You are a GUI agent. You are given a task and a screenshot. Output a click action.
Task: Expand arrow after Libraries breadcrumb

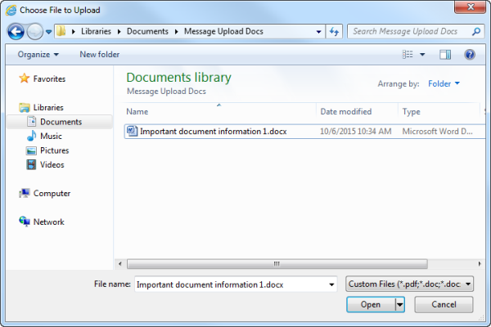coord(119,32)
